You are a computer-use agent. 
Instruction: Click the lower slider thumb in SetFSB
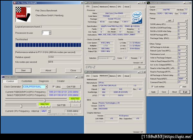coord(21,106)
